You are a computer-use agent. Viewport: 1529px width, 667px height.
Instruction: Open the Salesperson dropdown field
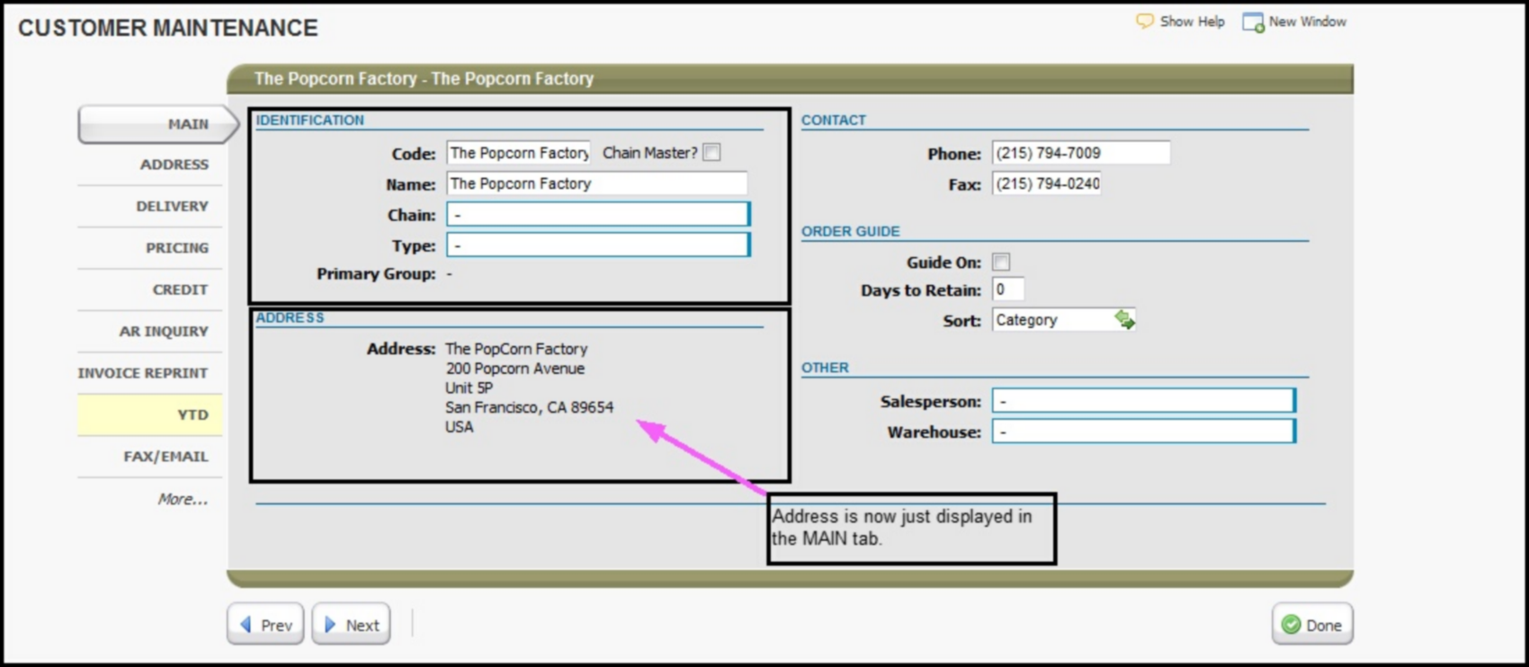1144,401
